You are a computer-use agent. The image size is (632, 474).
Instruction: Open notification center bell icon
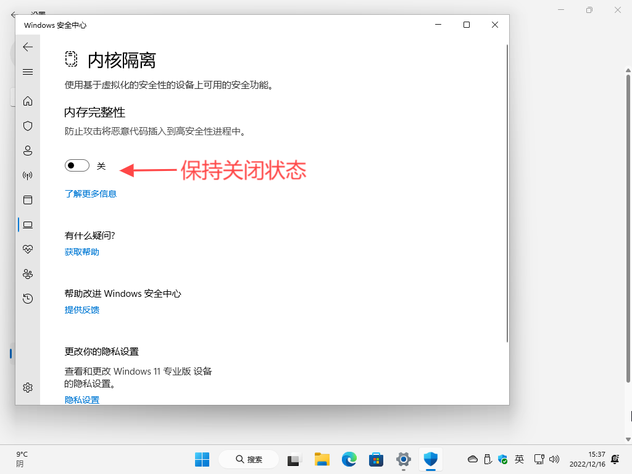coord(615,459)
